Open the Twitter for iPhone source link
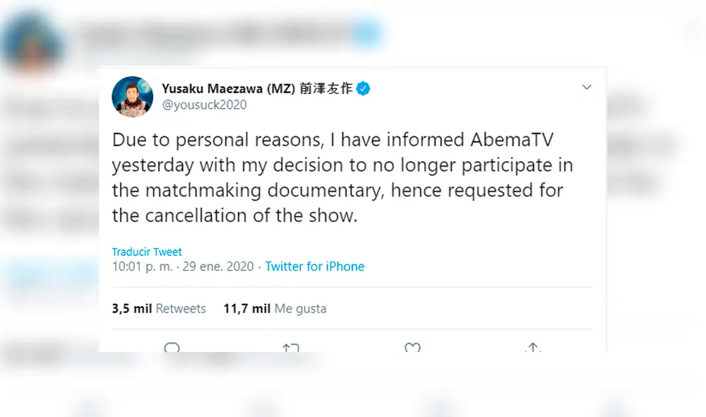This screenshot has width=706, height=417. pyautogui.click(x=315, y=266)
